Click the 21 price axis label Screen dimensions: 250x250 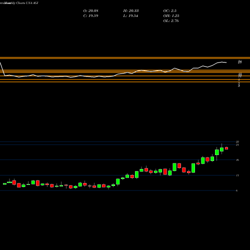click(237, 145)
